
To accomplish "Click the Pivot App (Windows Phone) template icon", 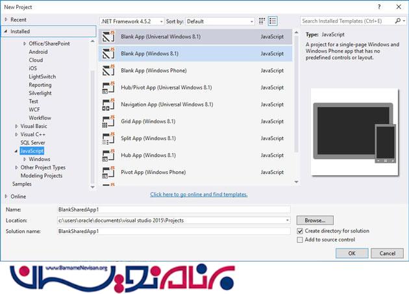I will coord(108,172).
